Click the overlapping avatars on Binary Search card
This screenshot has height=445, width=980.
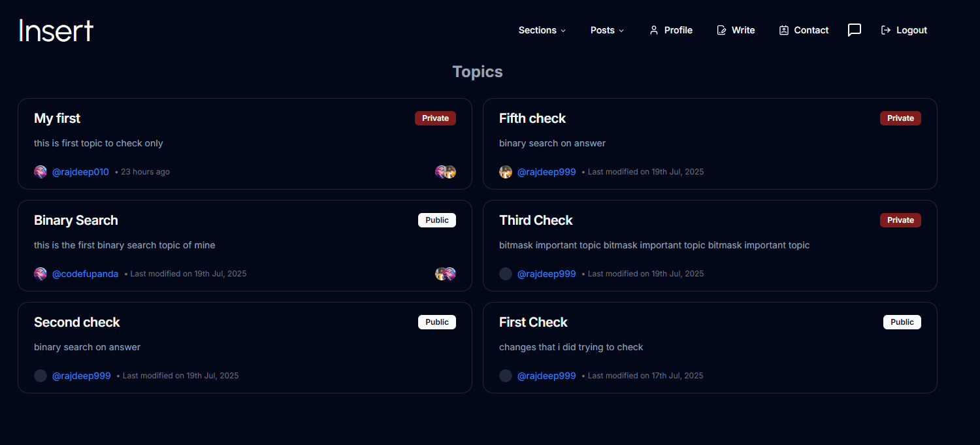pyautogui.click(x=446, y=273)
